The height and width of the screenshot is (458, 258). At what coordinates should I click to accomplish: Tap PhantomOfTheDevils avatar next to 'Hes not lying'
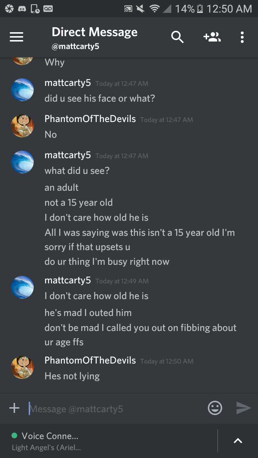(x=22, y=367)
